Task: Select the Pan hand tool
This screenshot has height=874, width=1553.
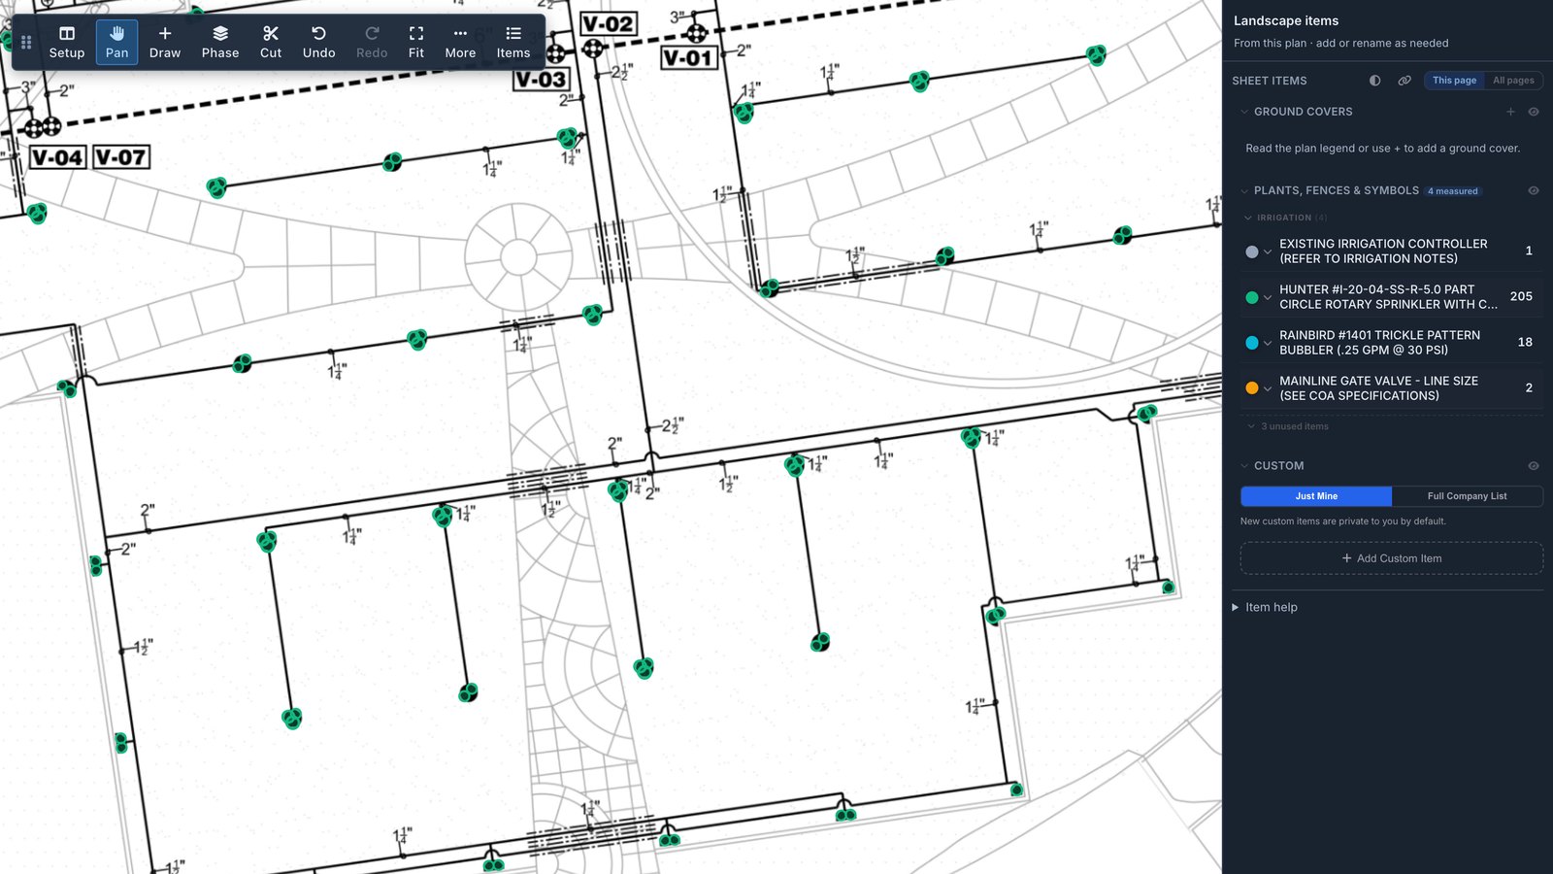Action: [x=116, y=43]
